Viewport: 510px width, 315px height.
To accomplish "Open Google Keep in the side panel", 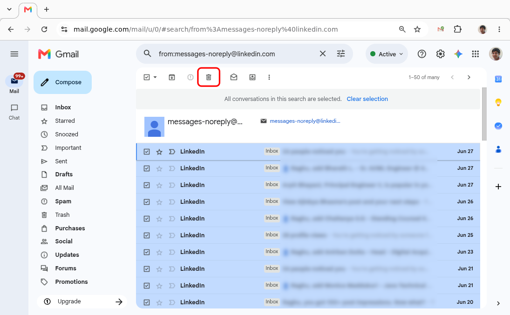I will click(x=498, y=102).
